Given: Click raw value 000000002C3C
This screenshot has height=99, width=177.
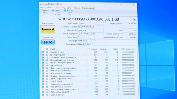Looking at the screenshot, I should pyautogui.click(x=128, y=65).
